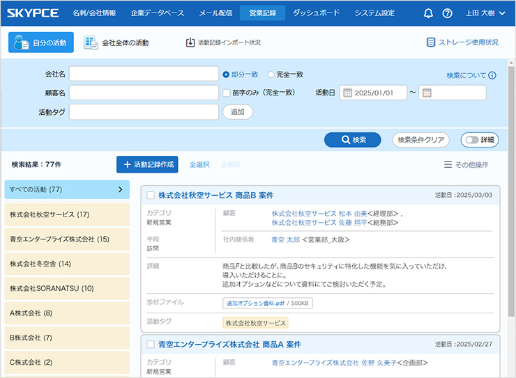Screen dimensions: 516x378
Task: Click 活動記録作成 button
Action: point(147,164)
